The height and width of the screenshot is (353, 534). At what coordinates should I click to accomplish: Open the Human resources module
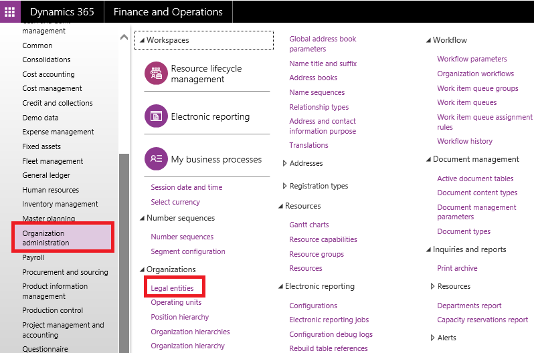[x=50, y=190]
